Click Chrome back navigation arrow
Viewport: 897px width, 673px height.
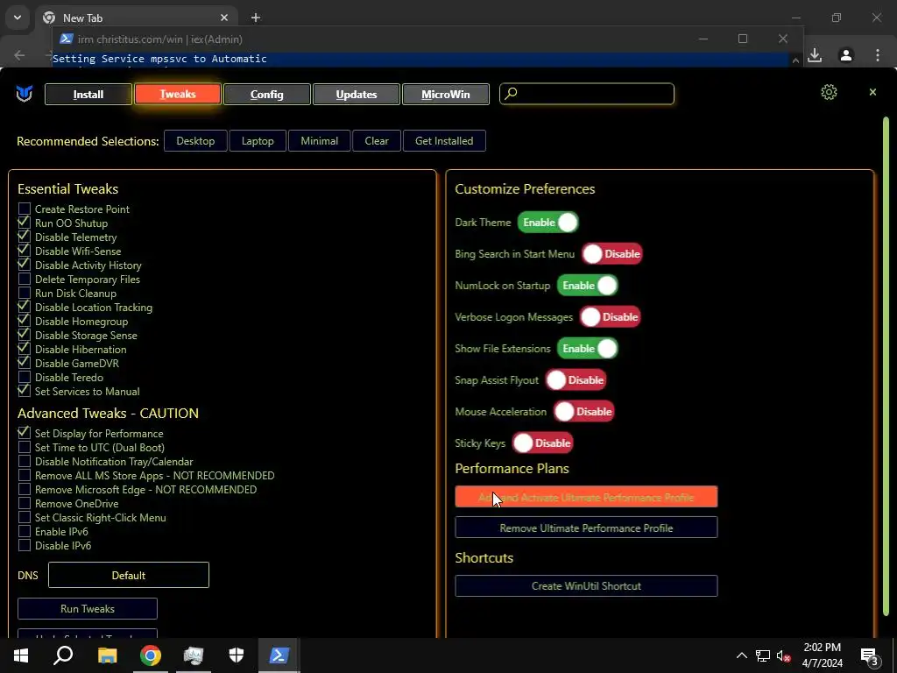pyautogui.click(x=19, y=55)
